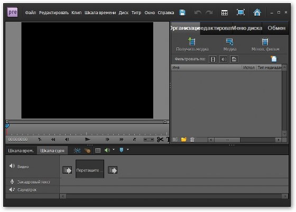Open the Клип menu
296x212 pixels.
(x=77, y=13)
